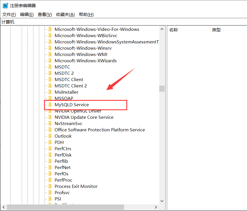Viewport: 247px width, 211px height.
Task: Select the Microsoft-Windows-Video-For-Windows key
Action: click(97, 29)
